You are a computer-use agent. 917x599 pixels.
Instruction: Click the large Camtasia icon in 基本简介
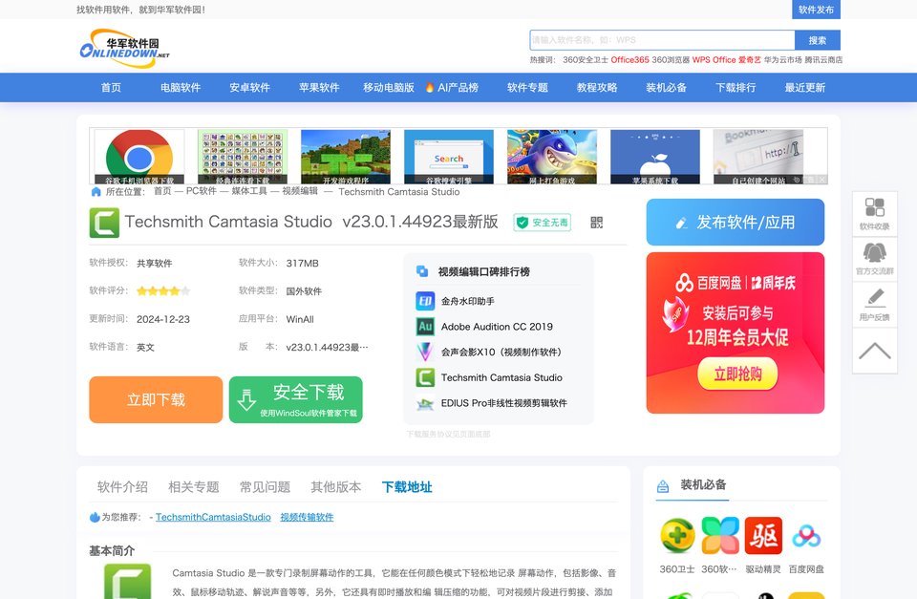(x=127, y=582)
